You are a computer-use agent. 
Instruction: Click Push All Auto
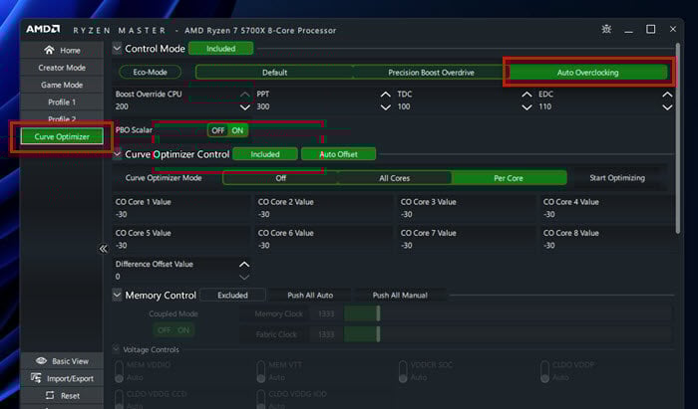coord(310,295)
